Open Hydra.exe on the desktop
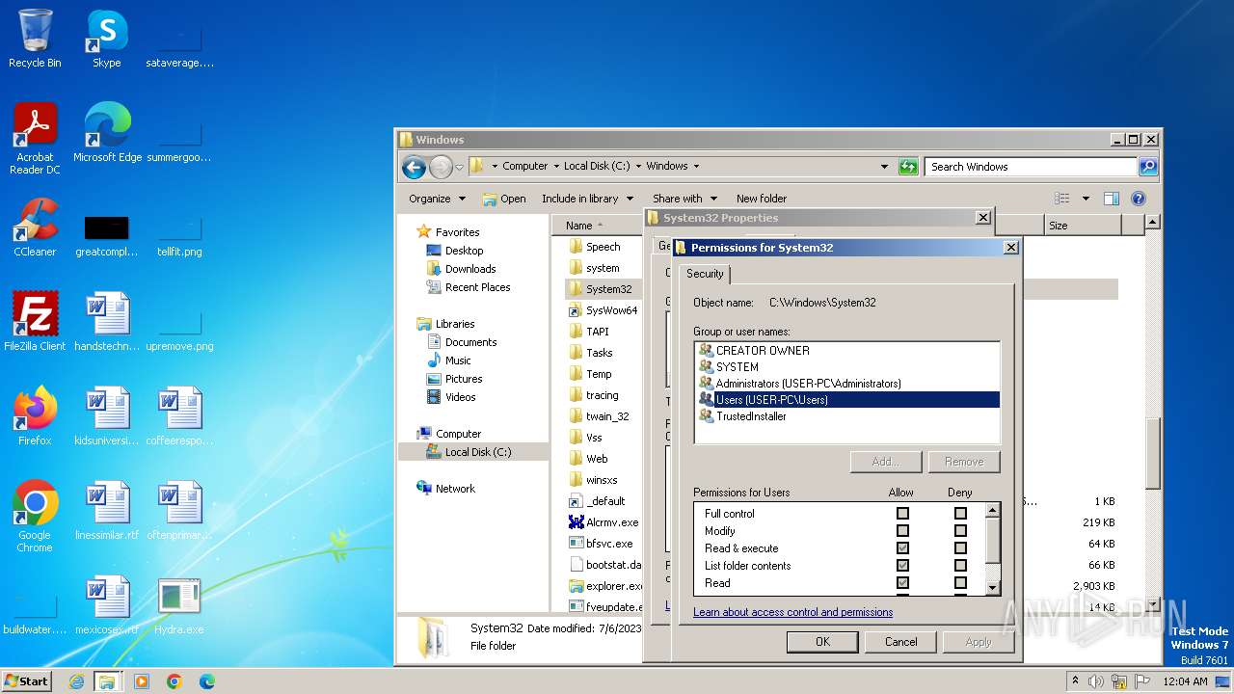 [178, 605]
